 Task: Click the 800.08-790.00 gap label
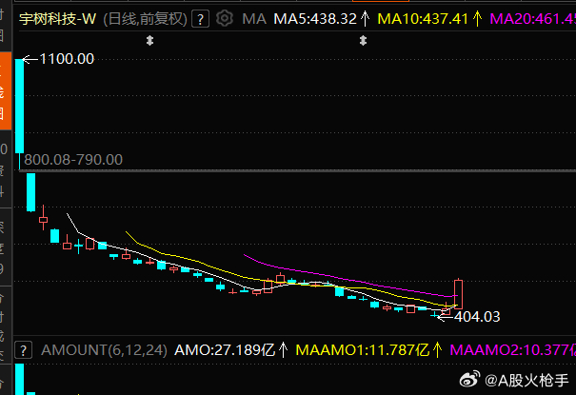click(73, 160)
